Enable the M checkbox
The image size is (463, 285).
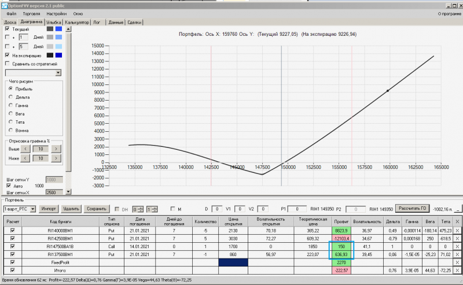click(x=172, y=209)
